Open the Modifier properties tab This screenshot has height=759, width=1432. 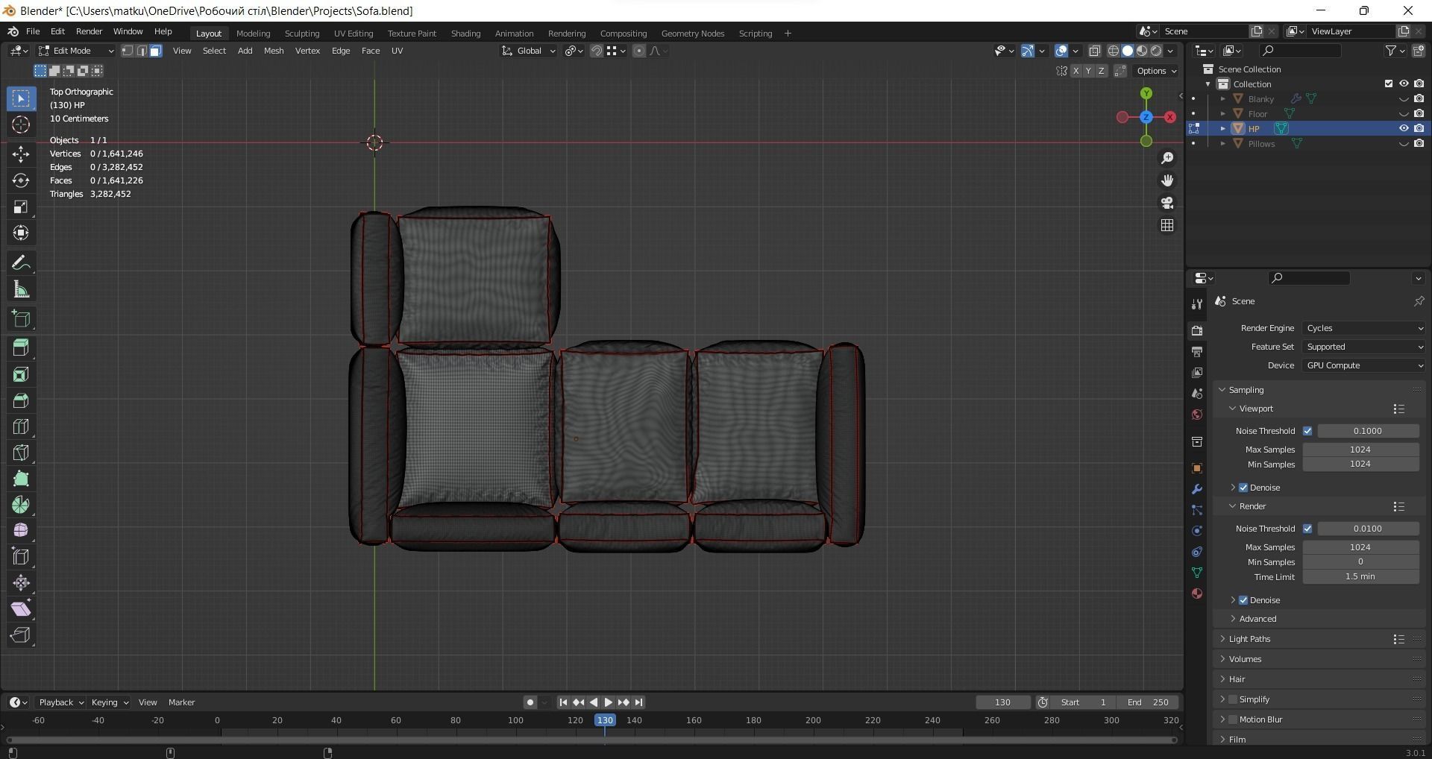pyautogui.click(x=1197, y=489)
